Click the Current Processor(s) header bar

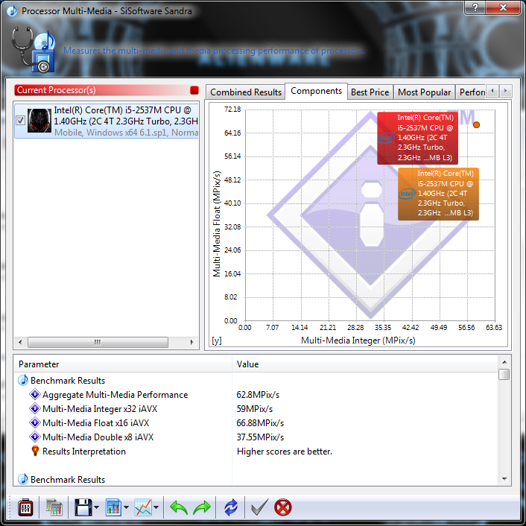point(107,90)
